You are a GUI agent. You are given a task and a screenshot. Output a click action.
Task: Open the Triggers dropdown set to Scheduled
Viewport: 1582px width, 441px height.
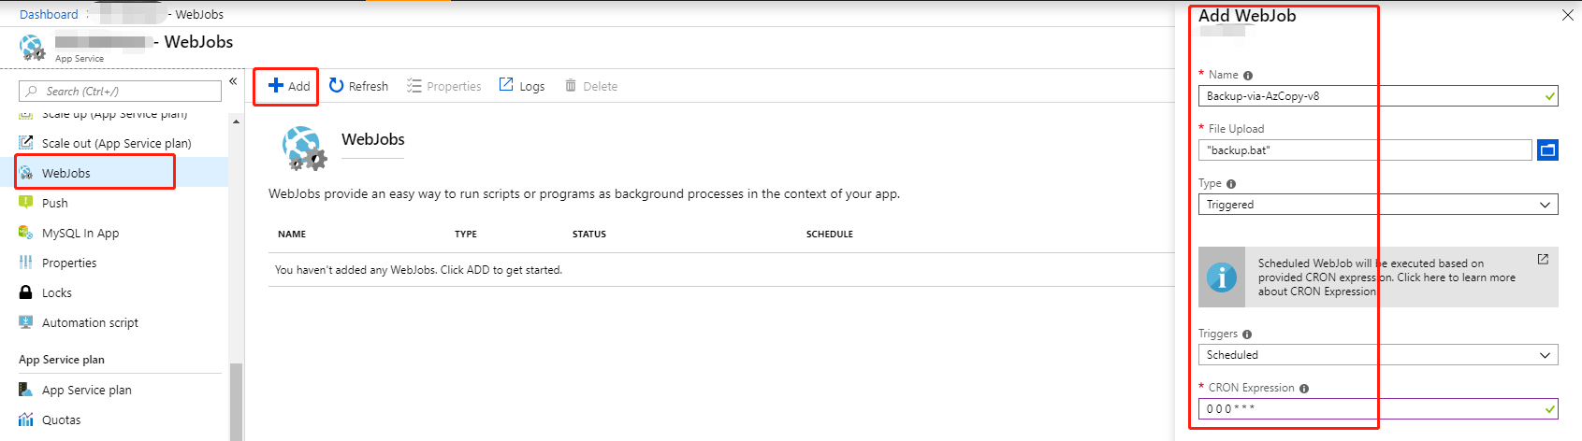pos(1377,355)
